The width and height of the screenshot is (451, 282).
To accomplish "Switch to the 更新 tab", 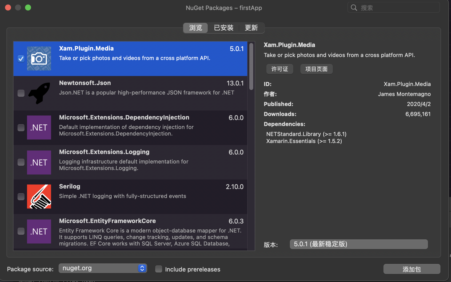I will tap(251, 28).
